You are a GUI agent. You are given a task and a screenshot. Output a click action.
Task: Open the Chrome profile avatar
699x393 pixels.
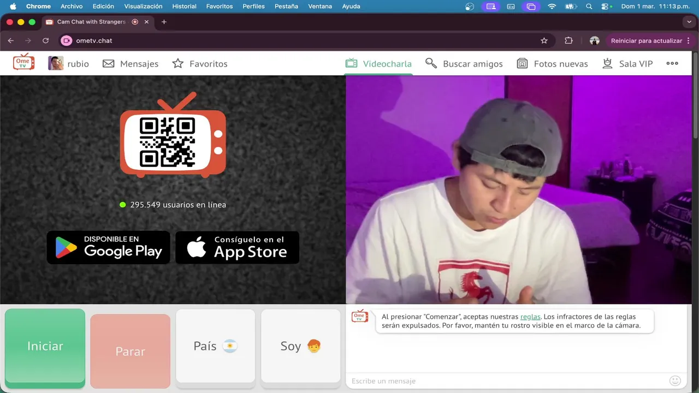click(595, 40)
